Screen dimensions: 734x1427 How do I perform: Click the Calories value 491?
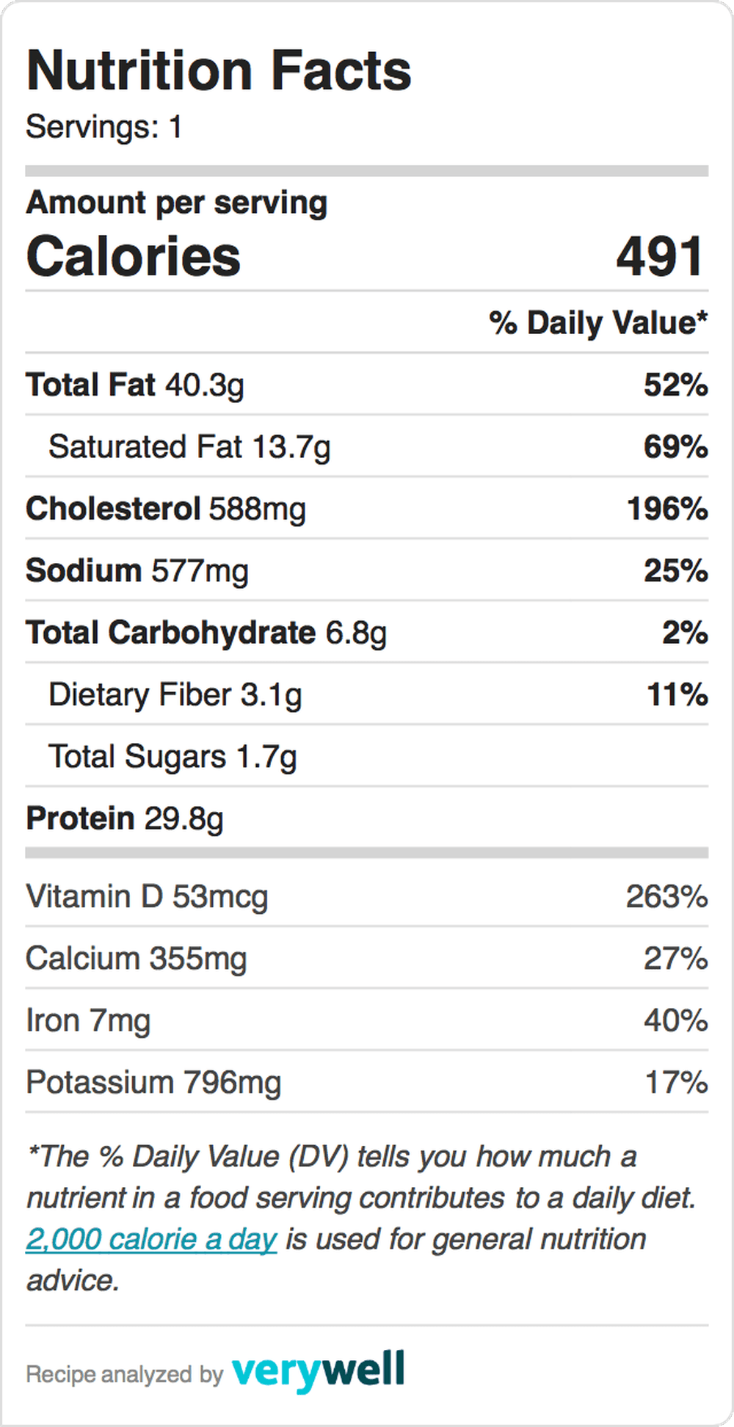(x=661, y=256)
